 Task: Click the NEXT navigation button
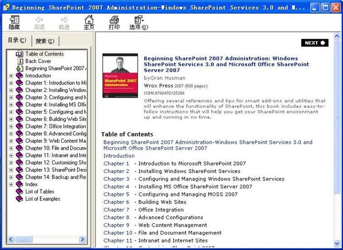314,43
